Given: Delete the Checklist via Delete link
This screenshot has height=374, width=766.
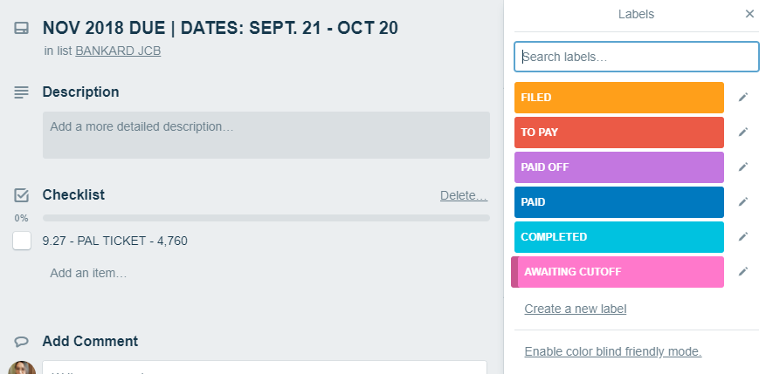Looking at the screenshot, I should 464,195.
